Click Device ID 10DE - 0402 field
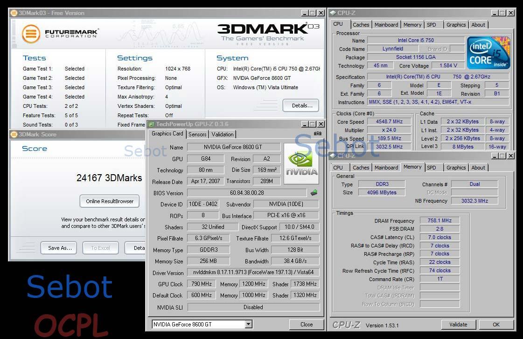 pyautogui.click(x=203, y=204)
